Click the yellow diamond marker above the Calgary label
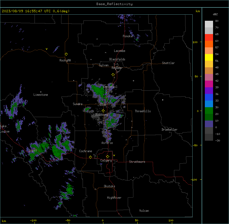Screen dimensions: 229x224 pyautogui.click(x=108, y=157)
